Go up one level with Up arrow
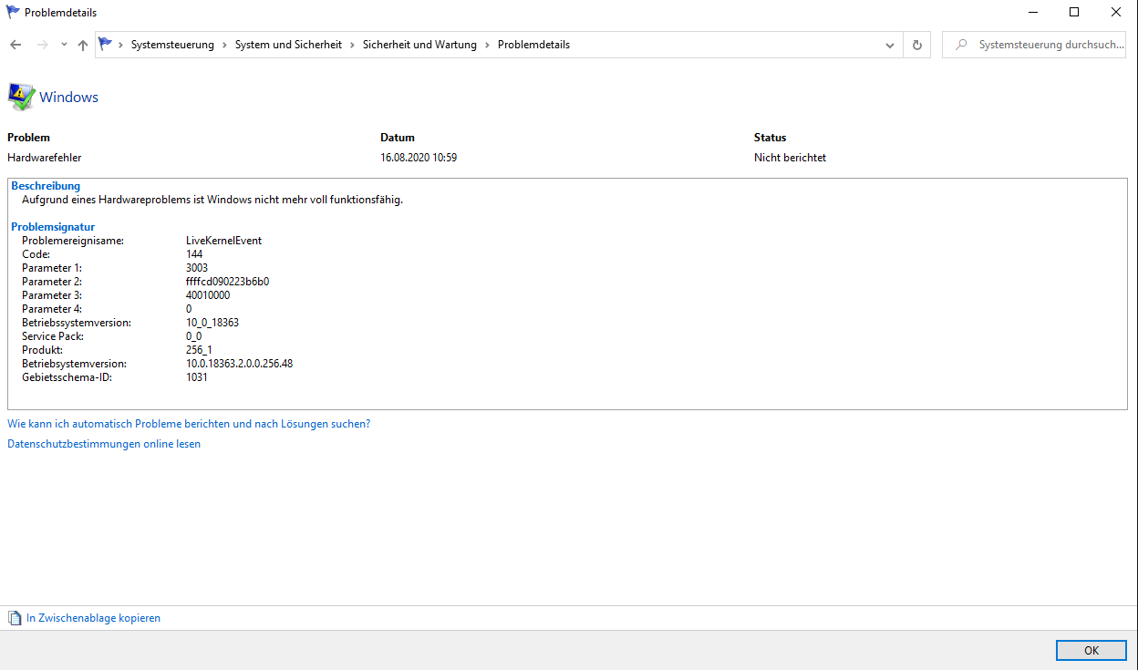The height and width of the screenshot is (670, 1138). (83, 45)
